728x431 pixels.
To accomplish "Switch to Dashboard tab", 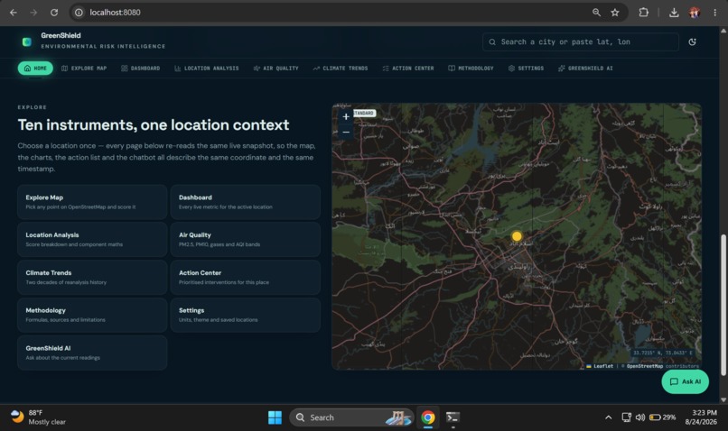I will pos(141,69).
